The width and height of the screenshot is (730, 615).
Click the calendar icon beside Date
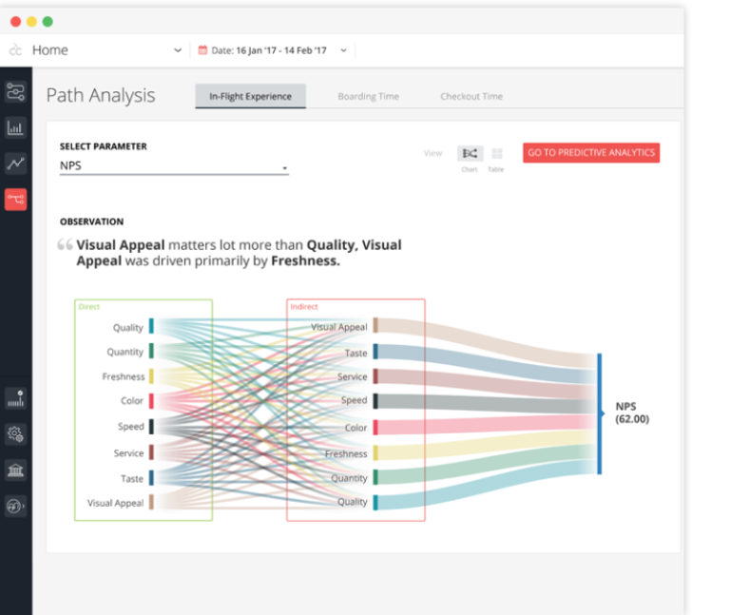[x=202, y=50]
